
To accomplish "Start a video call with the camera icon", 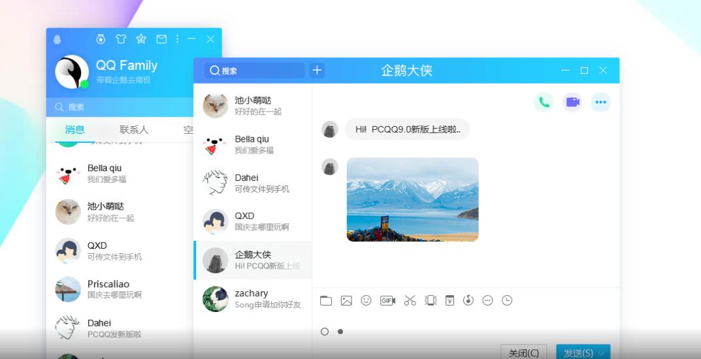I will tap(572, 102).
